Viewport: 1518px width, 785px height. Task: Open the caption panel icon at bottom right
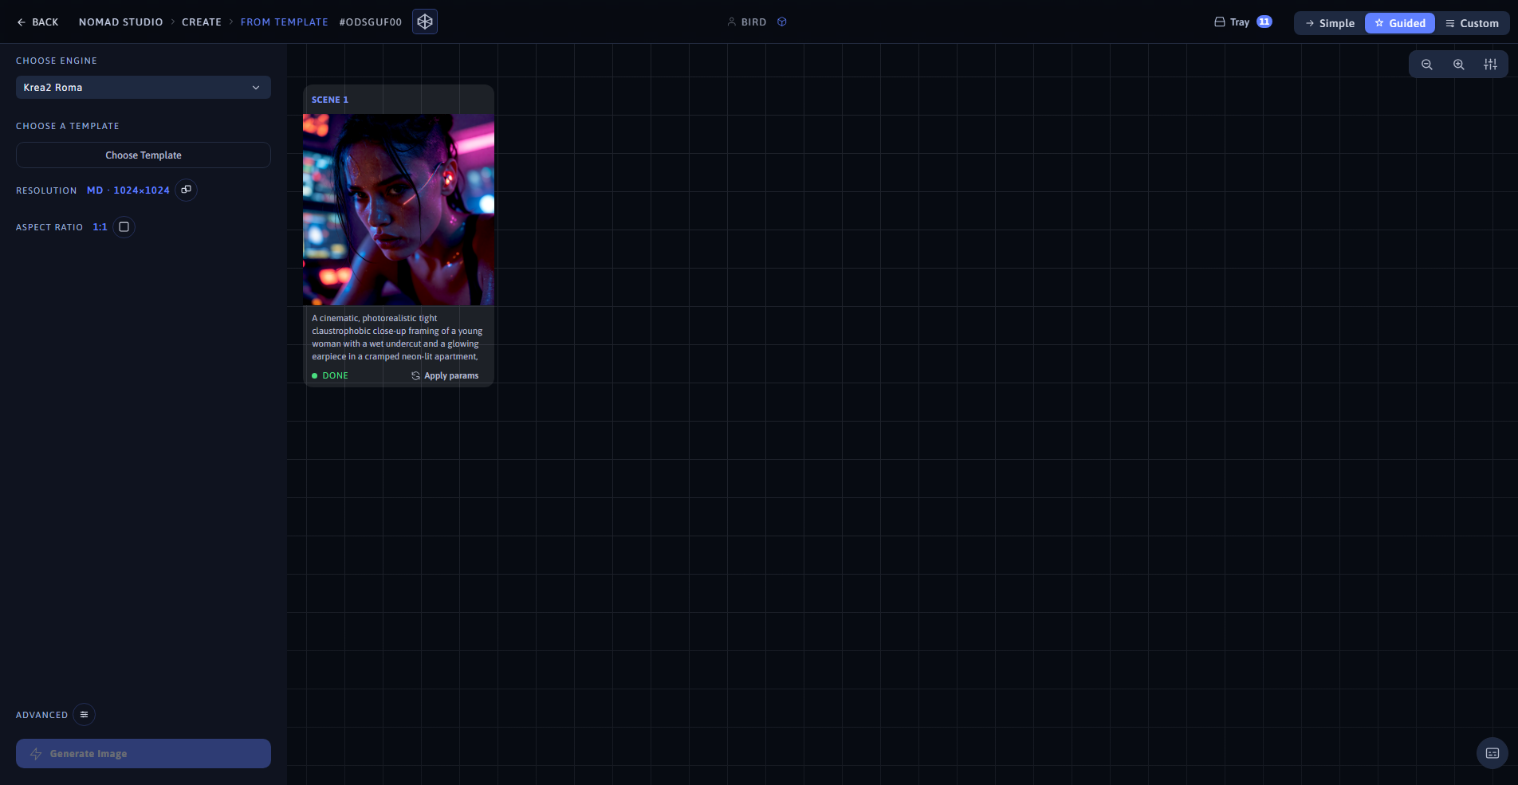pos(1492,753)
